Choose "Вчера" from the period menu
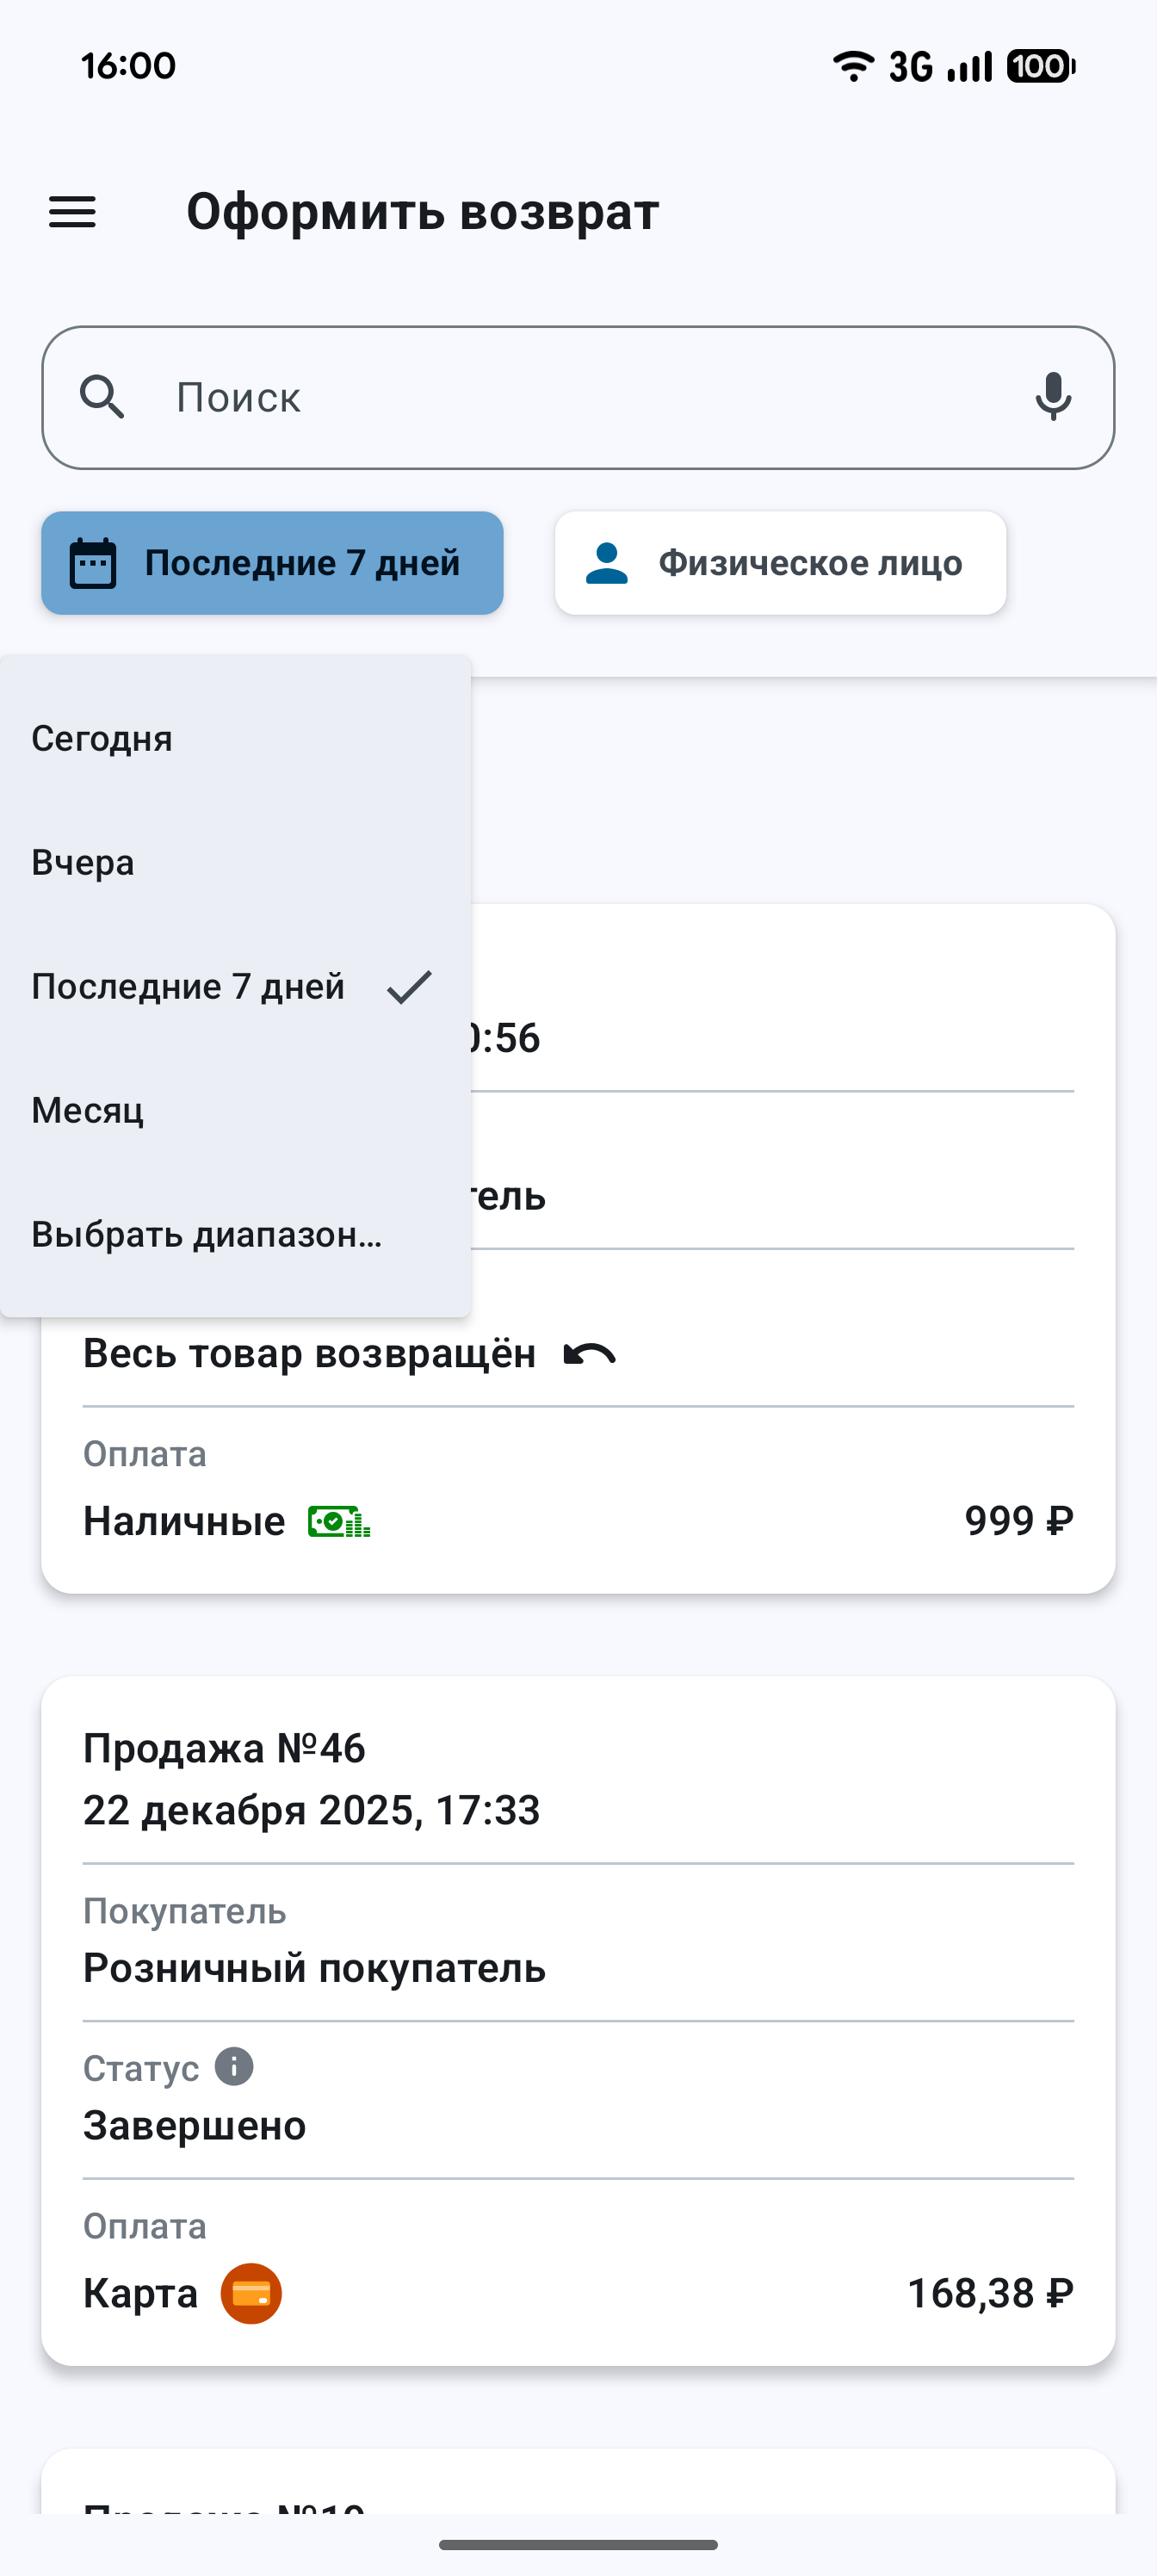The height and width of the screenshot is (2576, 1157). coord(83,863)
